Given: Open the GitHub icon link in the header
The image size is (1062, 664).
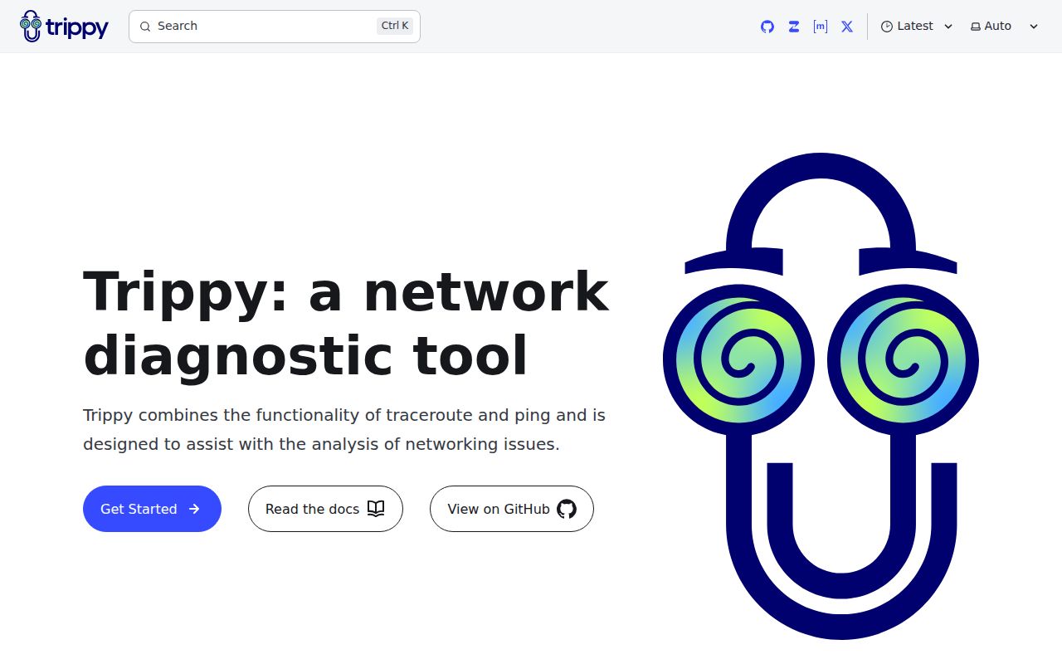Looking at the screenshot, I should pos(767,27).
